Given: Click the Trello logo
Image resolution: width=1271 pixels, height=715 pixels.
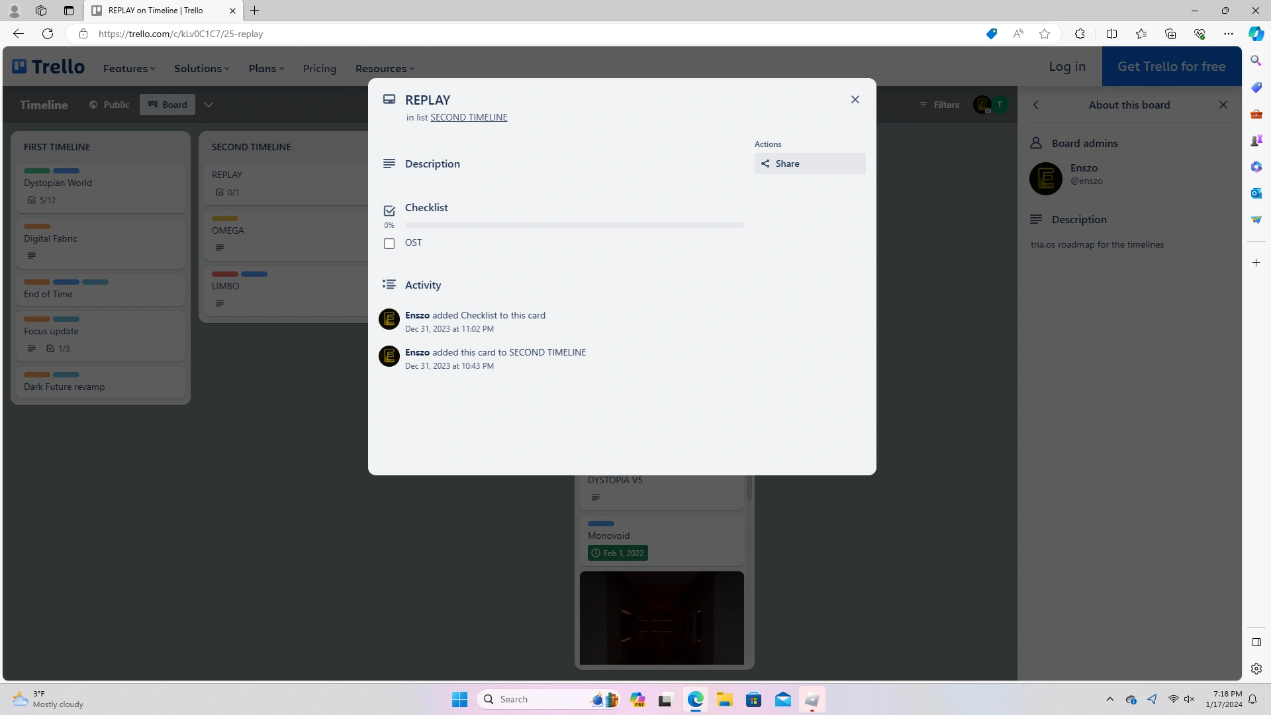Looking at the screenshot, I should point(48,66).
